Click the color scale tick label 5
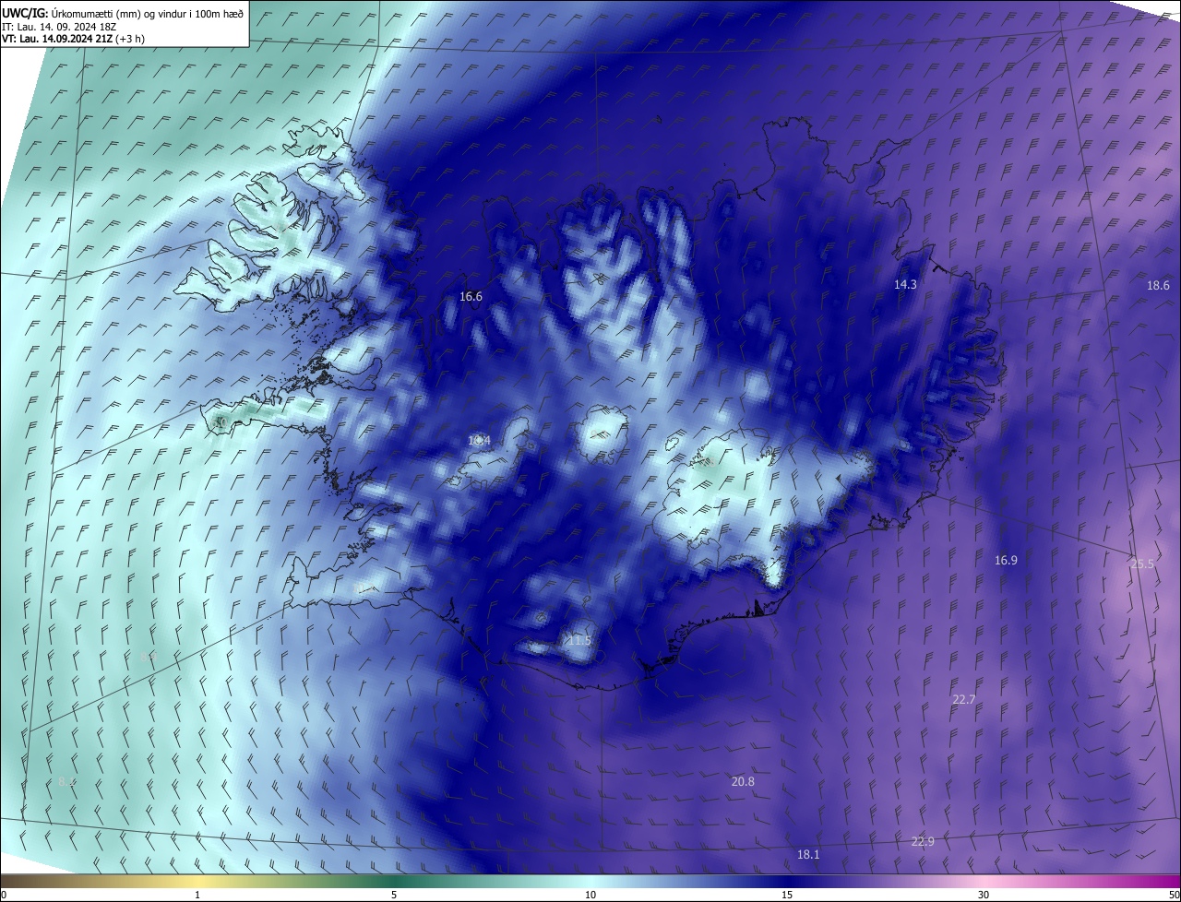 pos(394,896)
